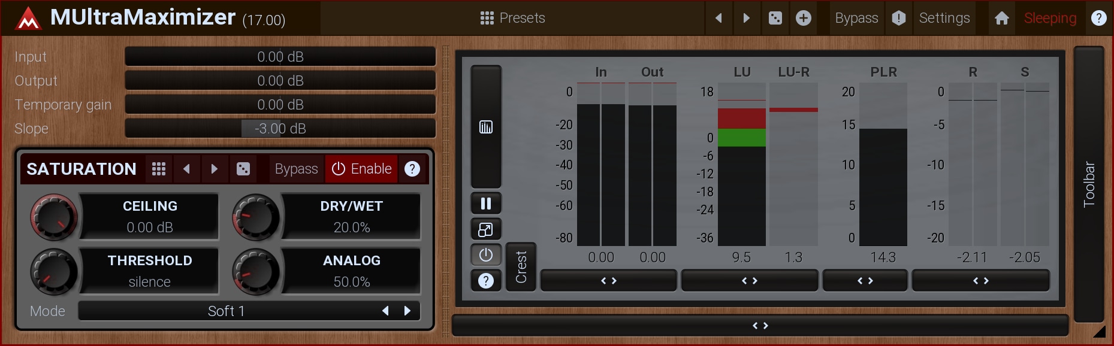Image resolution: width=1114 pixels, height=346 pixels.
Task: Expand the In/Out meter width arrows
Action: click(x=608, y=281)
